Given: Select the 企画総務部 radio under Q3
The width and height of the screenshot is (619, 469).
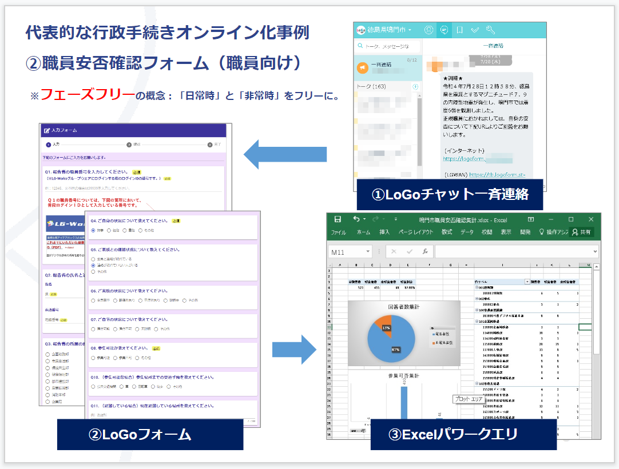Looking at the screenshot, I should 47,354.
